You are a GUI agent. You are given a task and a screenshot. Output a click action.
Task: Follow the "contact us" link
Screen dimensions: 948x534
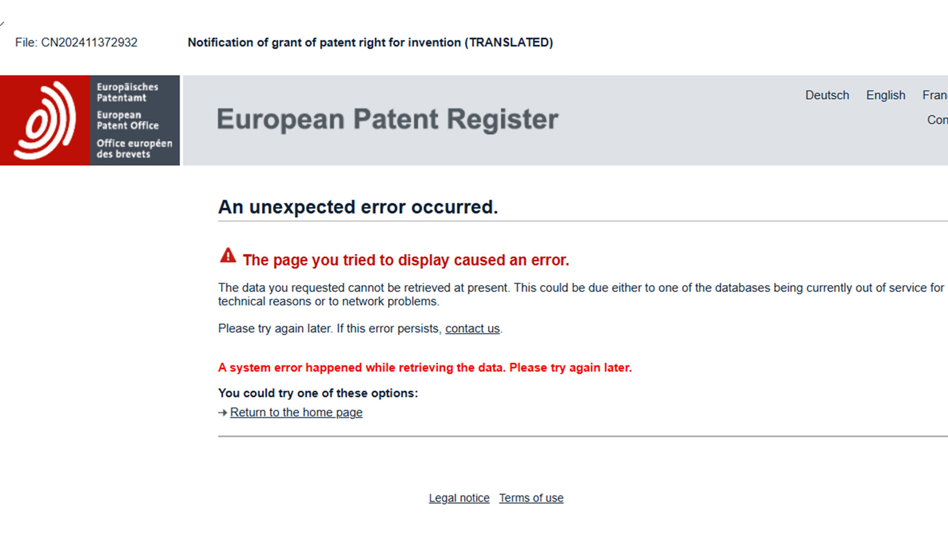click(472, 329)
